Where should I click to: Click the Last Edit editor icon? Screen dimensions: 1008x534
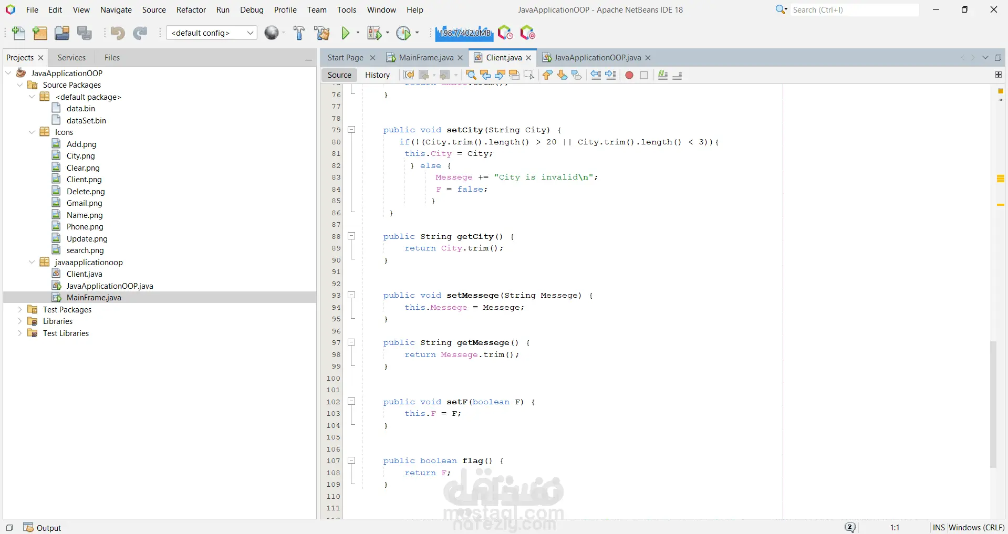point(409,75)
